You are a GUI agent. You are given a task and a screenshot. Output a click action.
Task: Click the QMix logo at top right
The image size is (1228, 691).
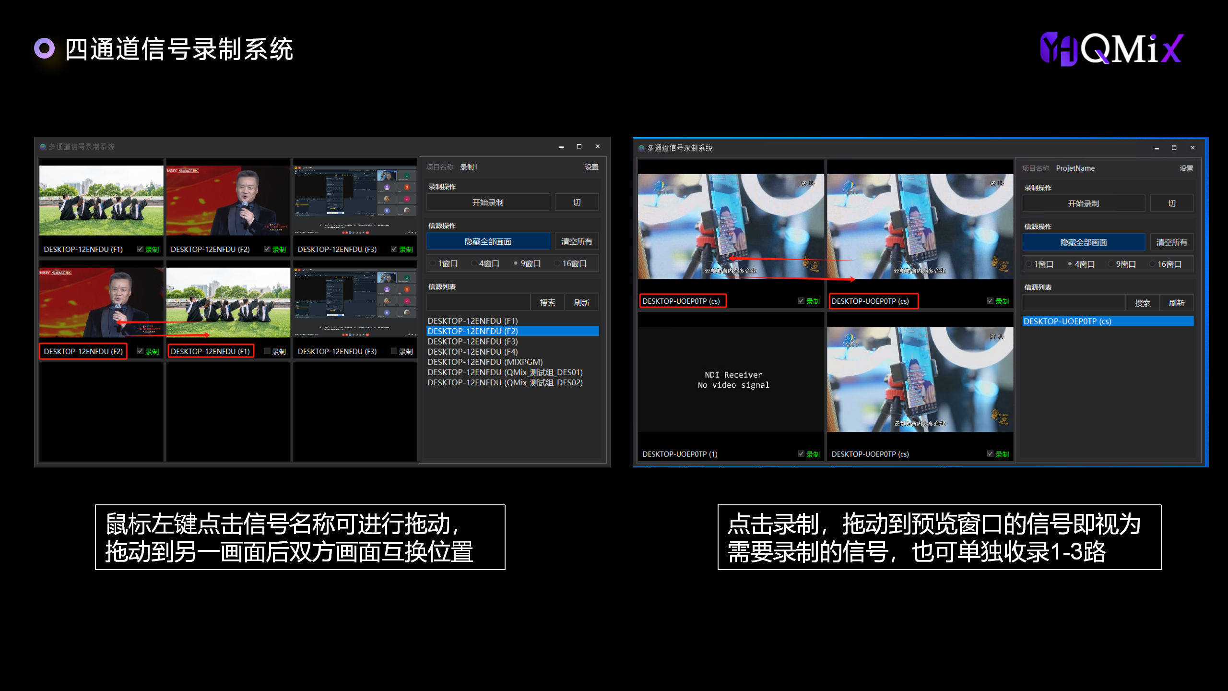click(1111, 49)
